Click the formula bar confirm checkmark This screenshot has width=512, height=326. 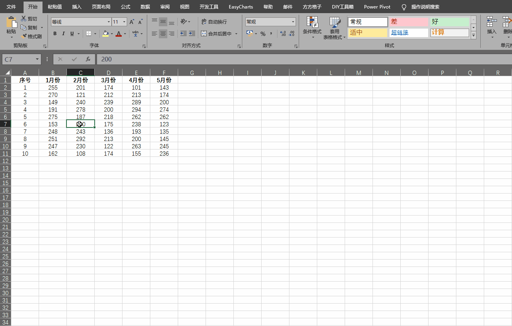[x=74, y=59]
